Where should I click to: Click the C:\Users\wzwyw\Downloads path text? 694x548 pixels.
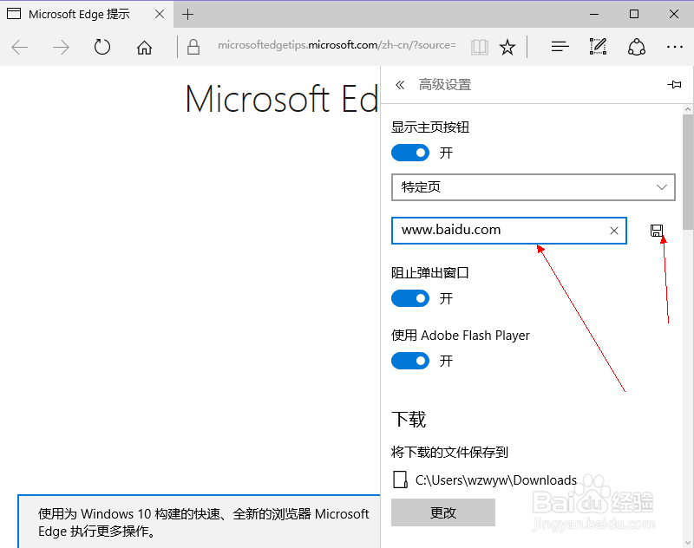click(495, 479)
